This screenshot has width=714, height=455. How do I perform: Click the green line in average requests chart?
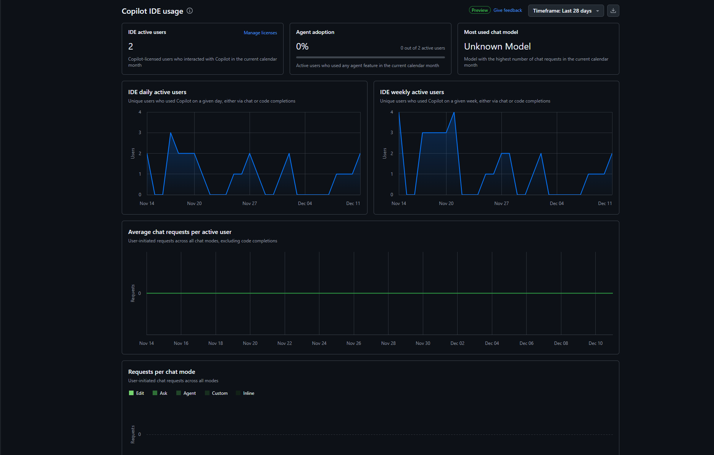point(380,293)
